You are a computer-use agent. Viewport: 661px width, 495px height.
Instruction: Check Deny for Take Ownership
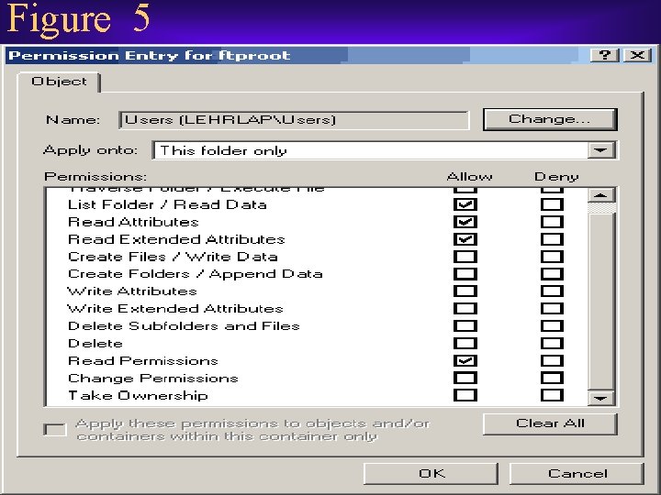(x=553, y=395)
